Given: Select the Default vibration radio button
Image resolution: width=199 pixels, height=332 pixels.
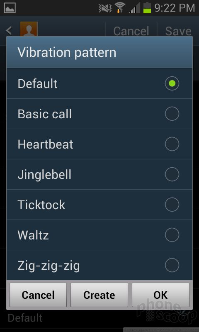Looking at the screenshot, I should [172, 83].
